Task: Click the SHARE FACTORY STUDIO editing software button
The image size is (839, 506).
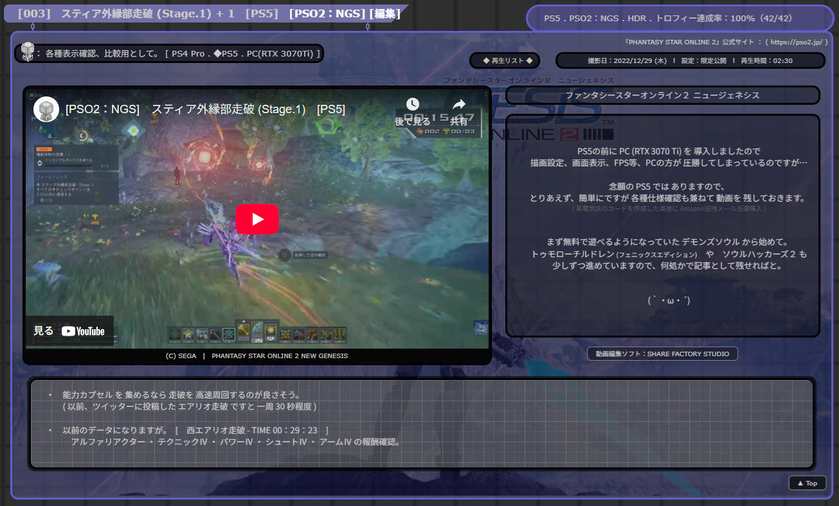Action: 662,354
